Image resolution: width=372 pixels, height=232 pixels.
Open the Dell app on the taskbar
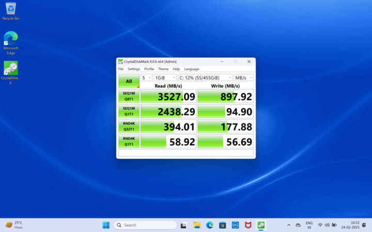click(235, 225)
